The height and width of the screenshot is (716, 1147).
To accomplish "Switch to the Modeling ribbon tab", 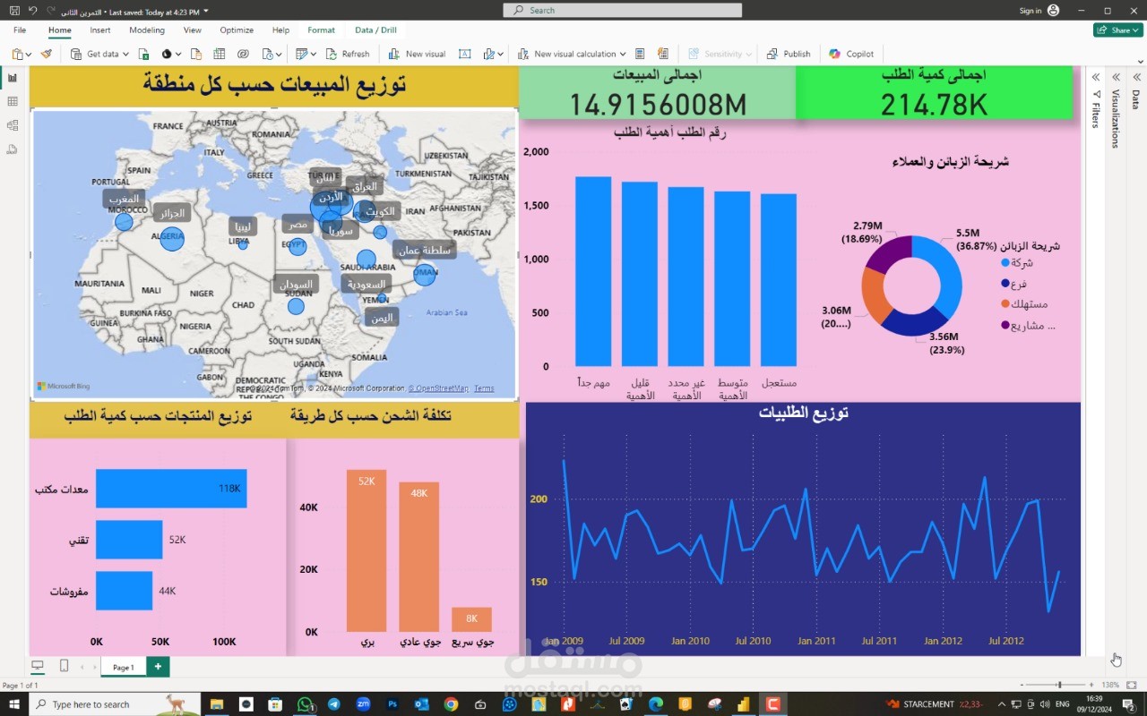I will click(147, 30).
